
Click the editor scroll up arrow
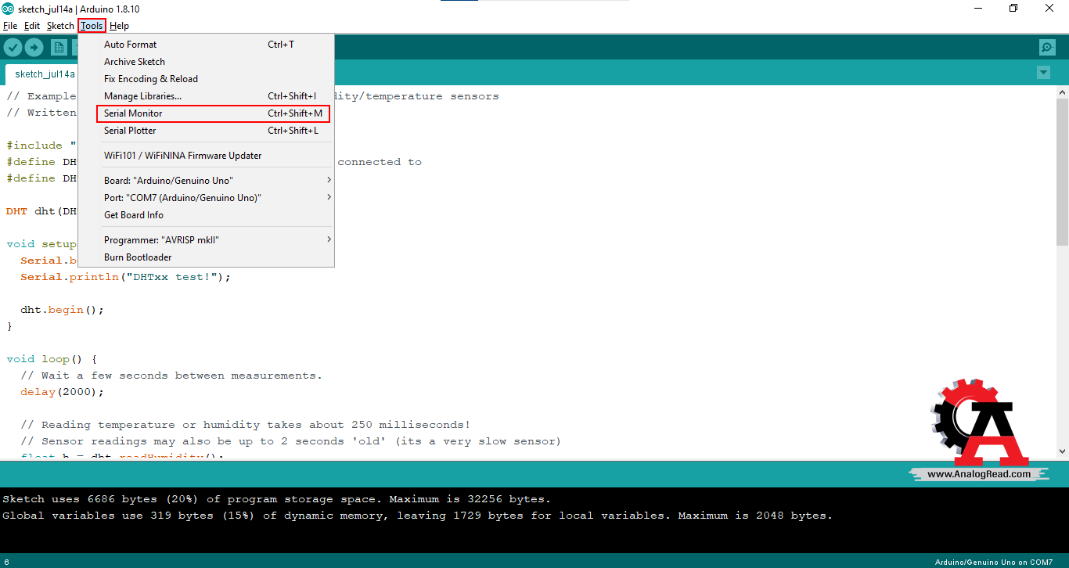coord(1062,92)
